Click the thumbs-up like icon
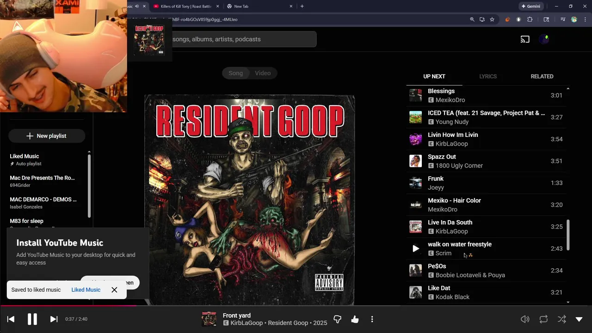This screenshot has height=333, width=592. 355,319
